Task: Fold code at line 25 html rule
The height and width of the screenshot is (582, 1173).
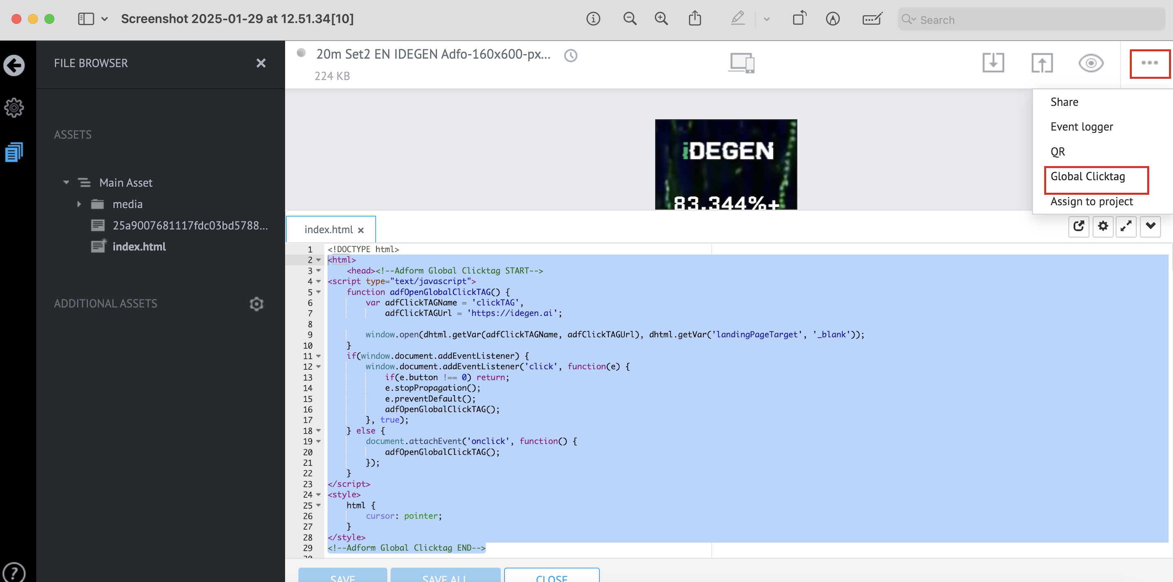Action: [x=318, y=505]
